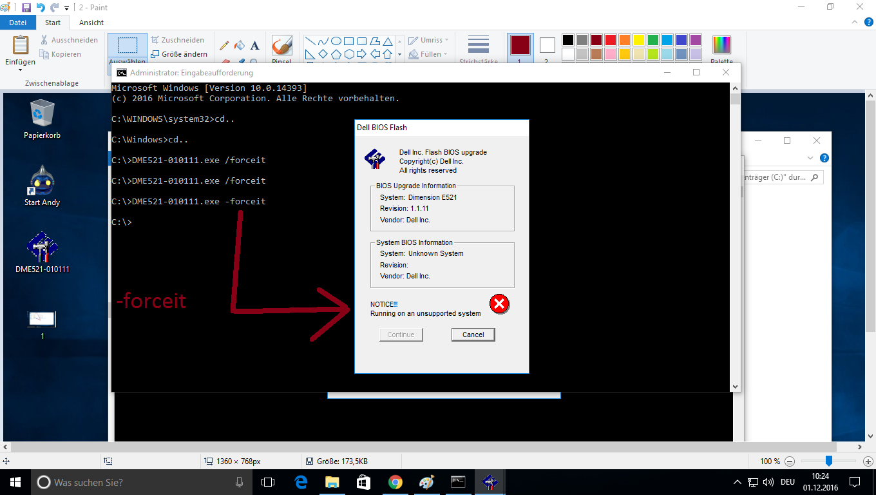Redo the Paint action
Image resolution: width=876 pixels, height=495 pixels.
pos(55,8)
